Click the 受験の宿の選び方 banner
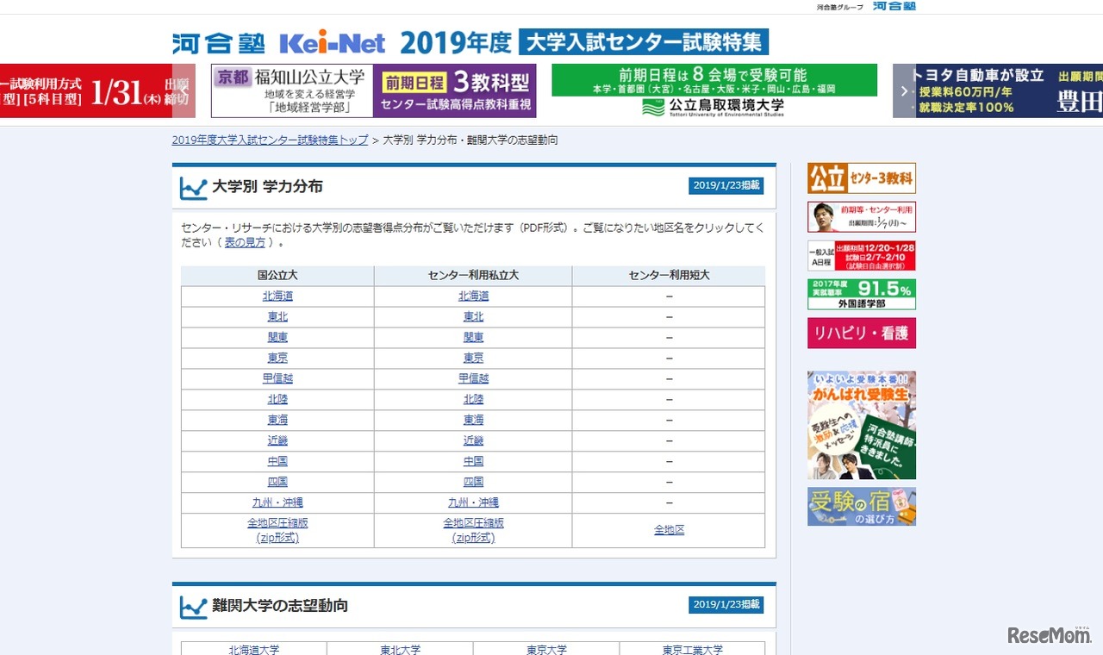 (861, 507)
